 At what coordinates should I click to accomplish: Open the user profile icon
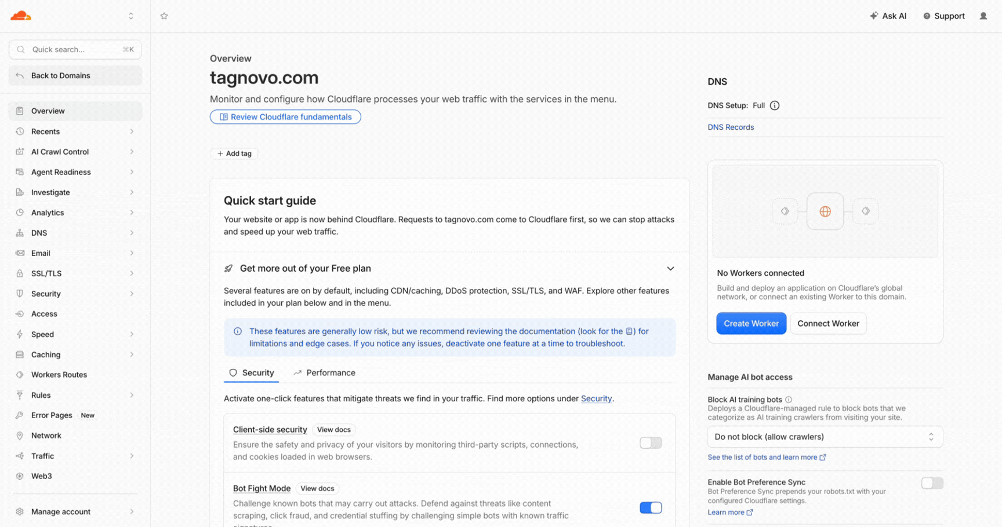pyautogui.click(x=983, y=16)
